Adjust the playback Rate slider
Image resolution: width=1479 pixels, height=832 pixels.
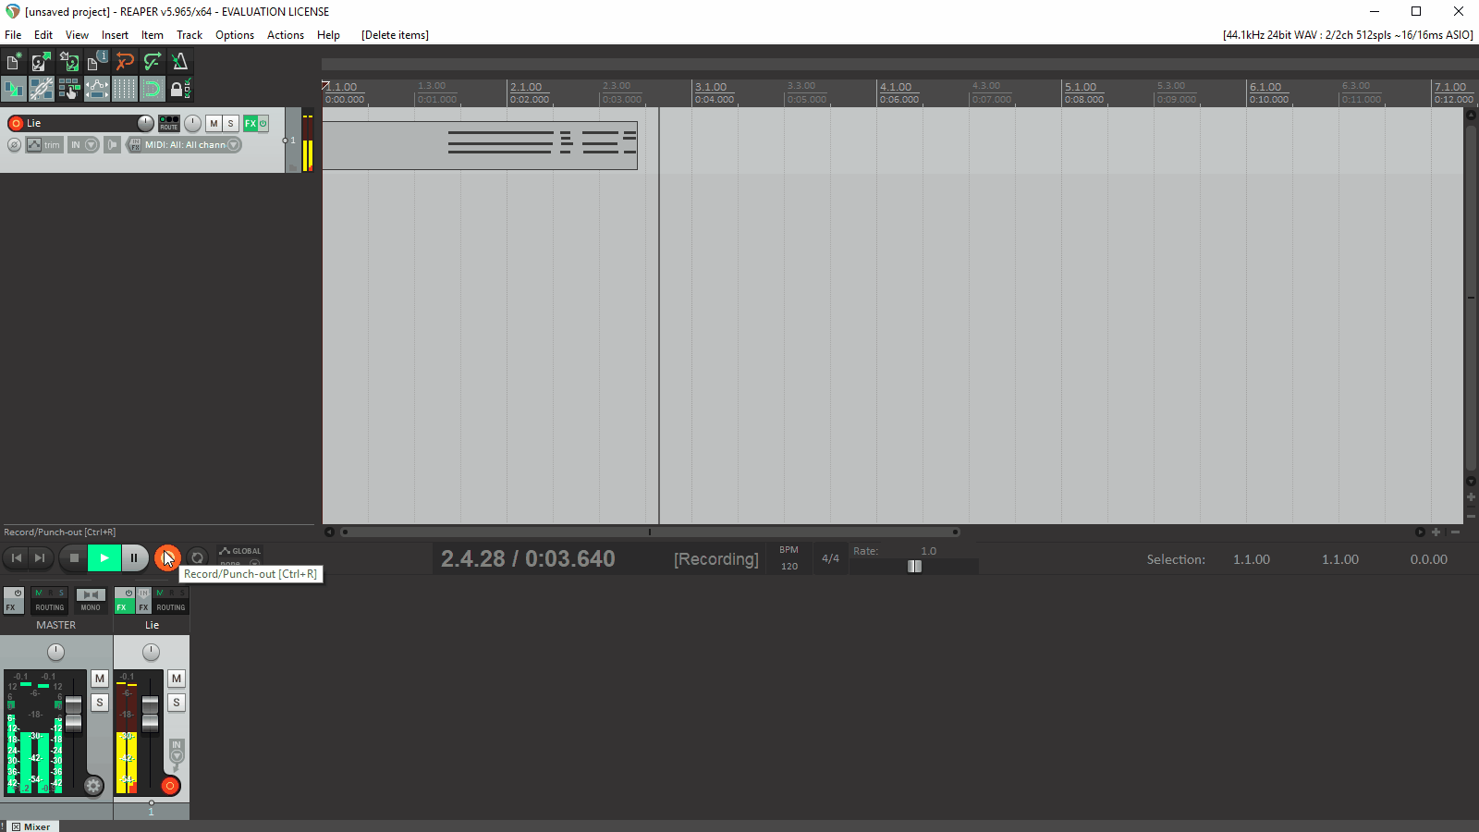point(913,566)
